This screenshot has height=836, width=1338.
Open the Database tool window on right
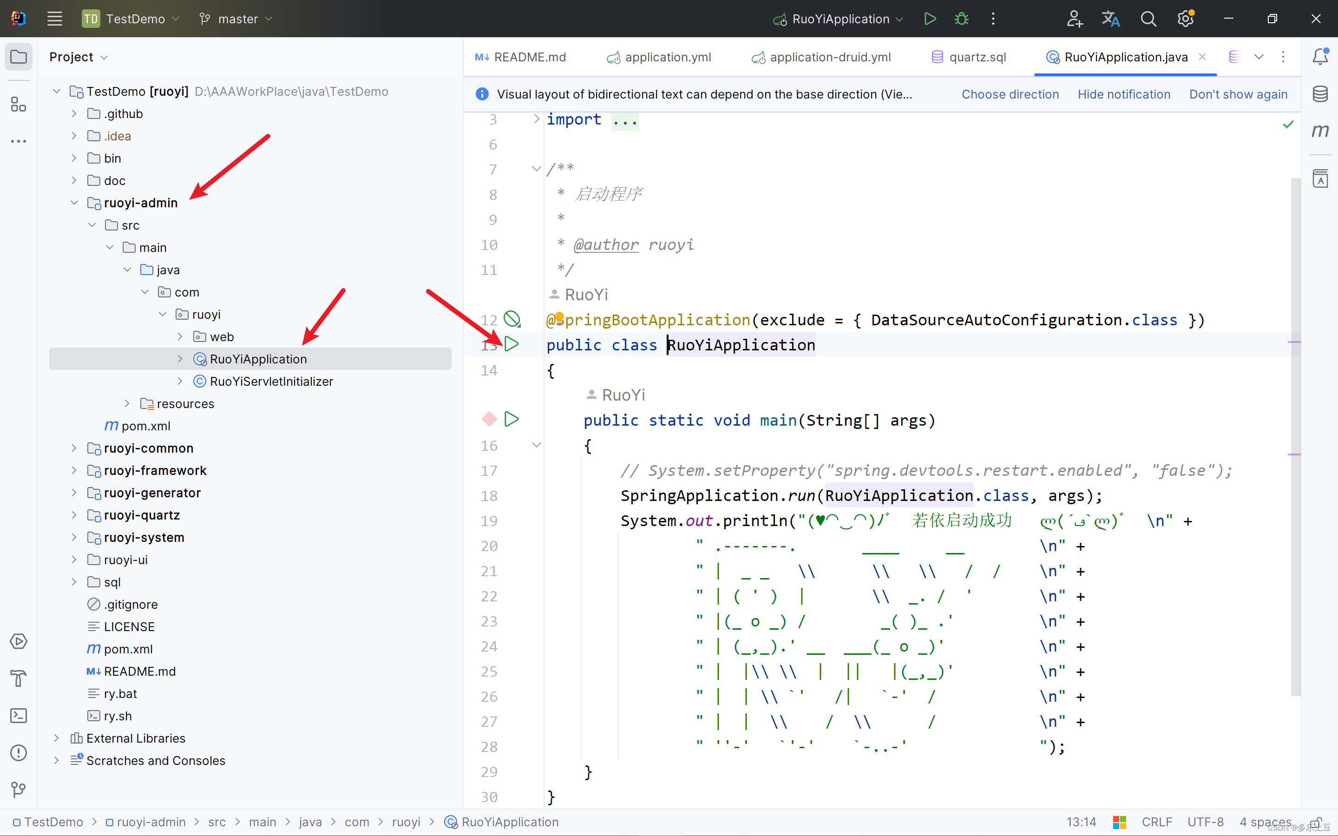1320,94
